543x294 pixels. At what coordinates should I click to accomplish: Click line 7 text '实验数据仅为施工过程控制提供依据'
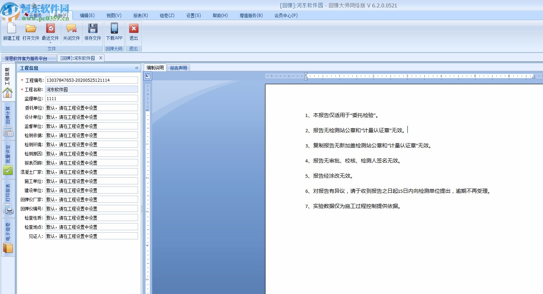click(357, 206)
